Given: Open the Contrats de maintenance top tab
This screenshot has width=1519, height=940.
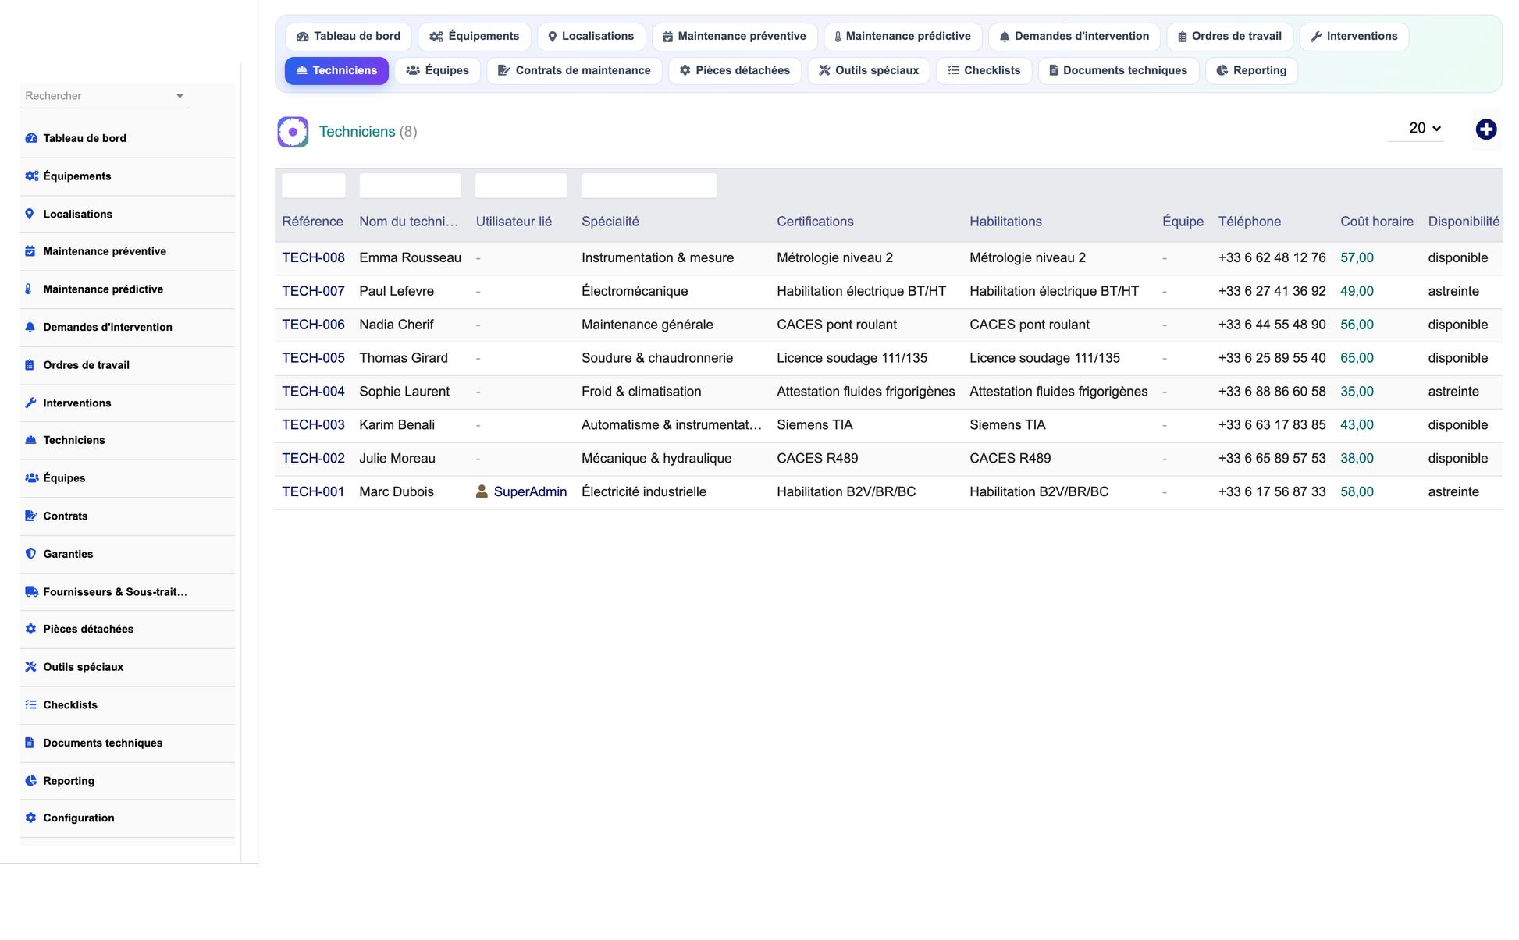Looking at the screenshot, I should (575, 71).
